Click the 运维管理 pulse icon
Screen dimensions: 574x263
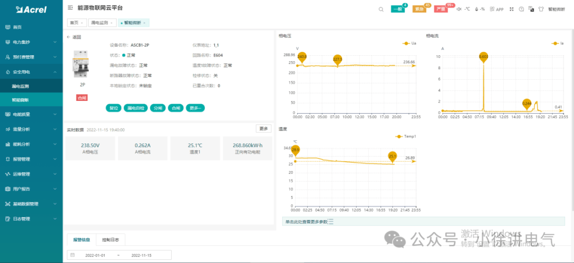7,174
